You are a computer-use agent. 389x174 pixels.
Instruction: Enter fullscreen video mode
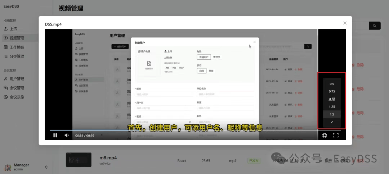point(336,135)
